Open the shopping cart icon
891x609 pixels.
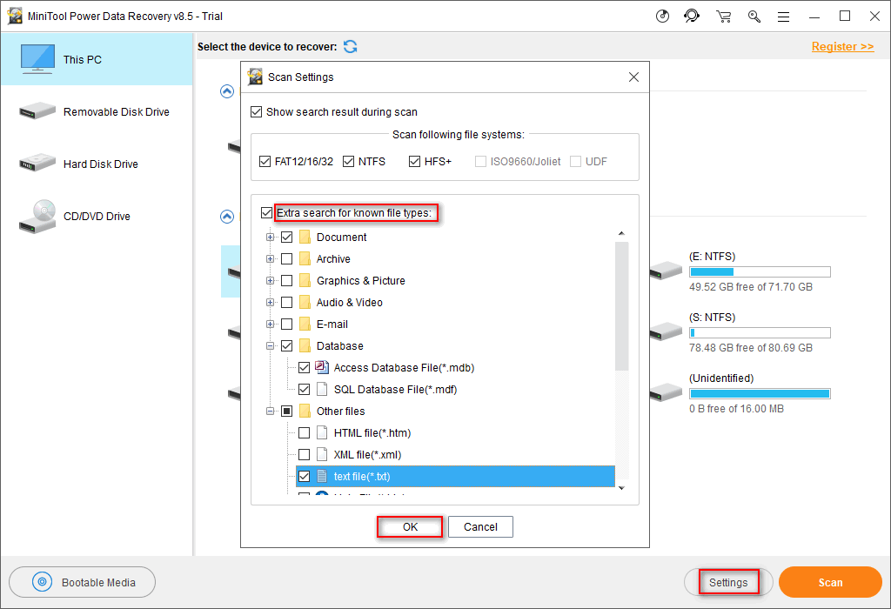(723, 17)
